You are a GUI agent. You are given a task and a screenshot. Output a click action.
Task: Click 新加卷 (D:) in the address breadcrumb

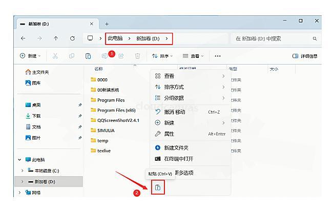(x=148, y=38)
